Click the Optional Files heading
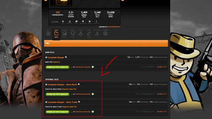This screenshot has width=212, height=119. coord(52,79)
